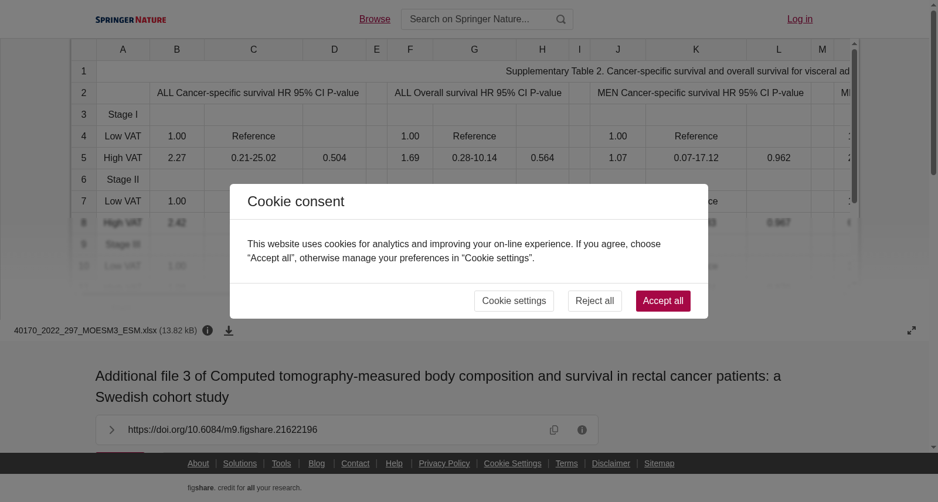Click the search magnifier icon
This screenshot has width=938, height=502.
tap(561, 19)
